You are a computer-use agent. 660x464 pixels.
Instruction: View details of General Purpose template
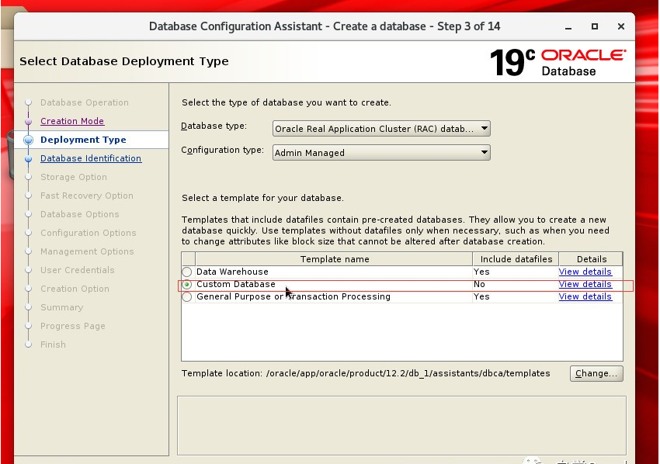point(585,297)
